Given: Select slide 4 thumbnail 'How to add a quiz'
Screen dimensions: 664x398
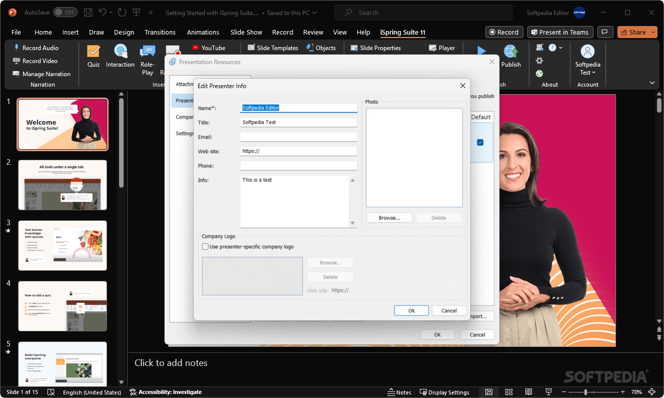Looking at the screenshot, I should (x=63, y=306).
